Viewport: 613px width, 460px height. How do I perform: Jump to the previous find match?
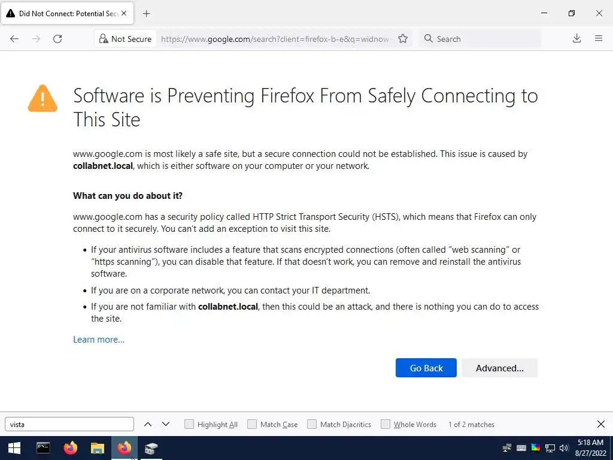pyautogui.click(x=148, y=424)
